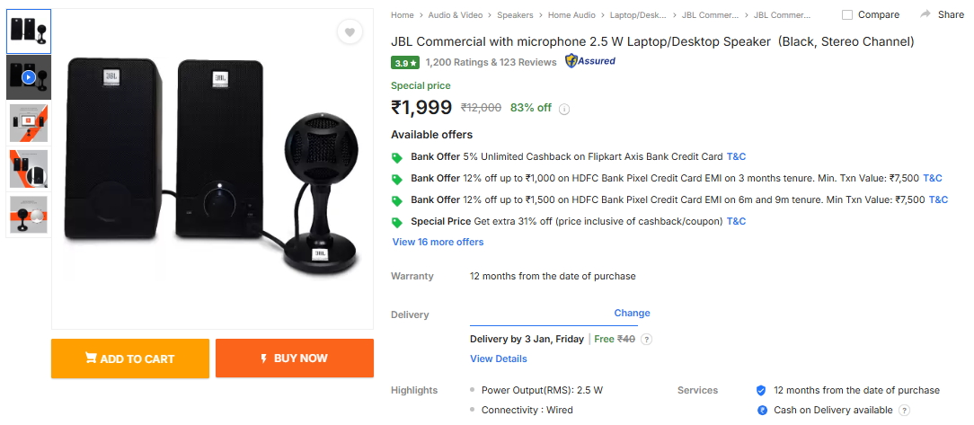The height and width of the screenshot is (425, 974).
Task: Click the Share arrow icon
Action: 925,14
